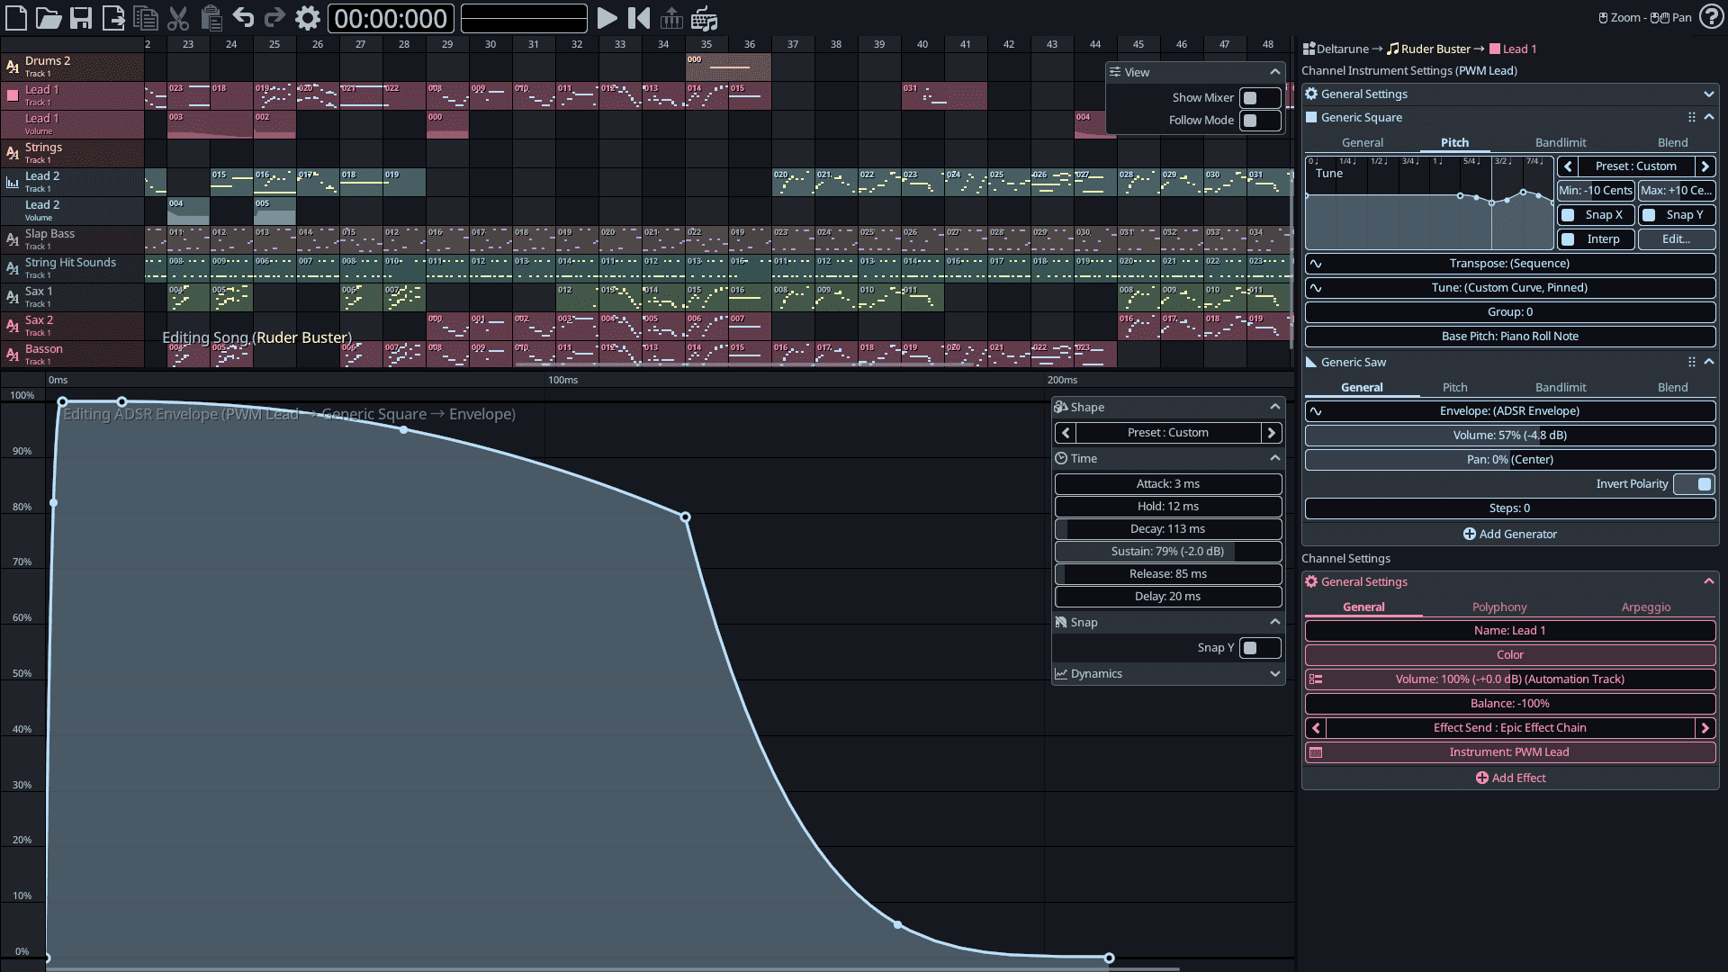The height and width of the screenshot is (972, 1728).
Task: Click the undo arrow icon
Action: pyautogui.click(x=243, y=18)
